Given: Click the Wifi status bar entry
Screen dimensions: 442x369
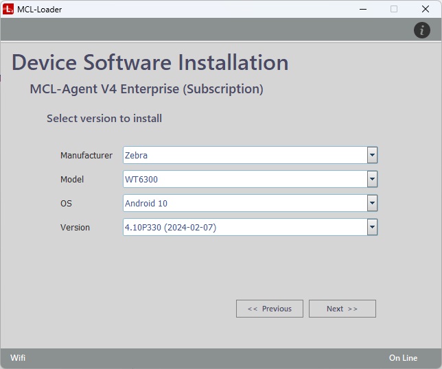Looking at the screenshot, I should tap(18, 358).
